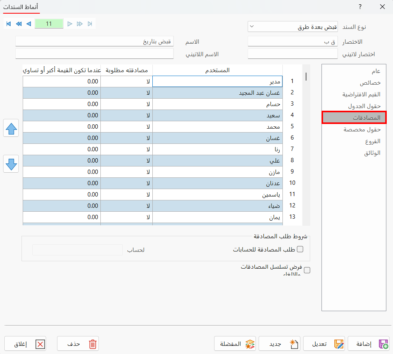Click the المستخدم column header

click(x=218, y=70)
